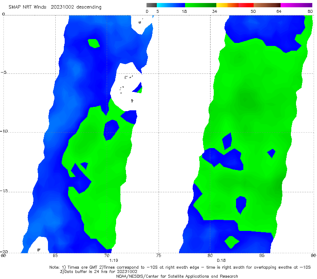Click the swath time label '1:19'
The height and width of the screenshot is (279, 317).
click(x=114, y=261)
